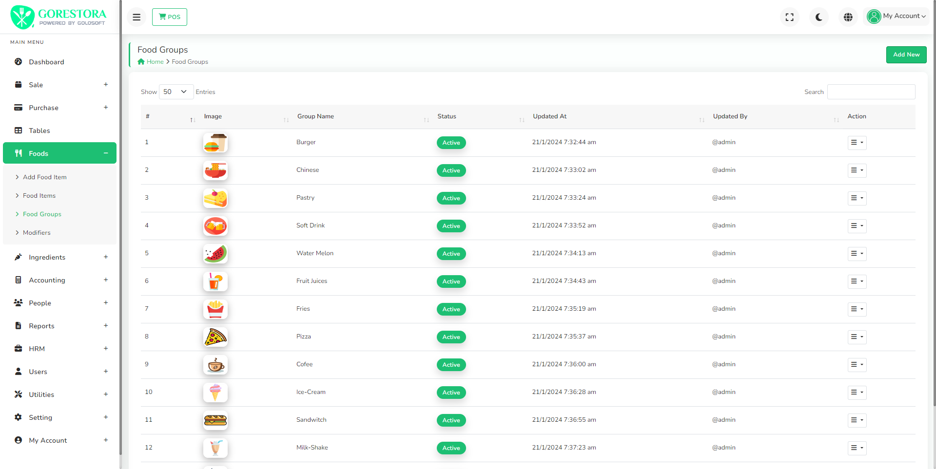Open the action menu for Pastry row
936x469 pixels.
[857, 198]
